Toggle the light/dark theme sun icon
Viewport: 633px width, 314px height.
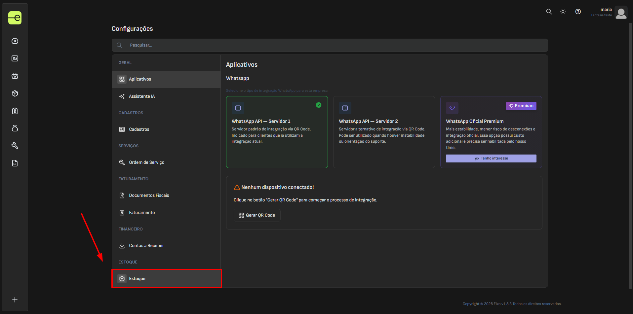(563, 12)
